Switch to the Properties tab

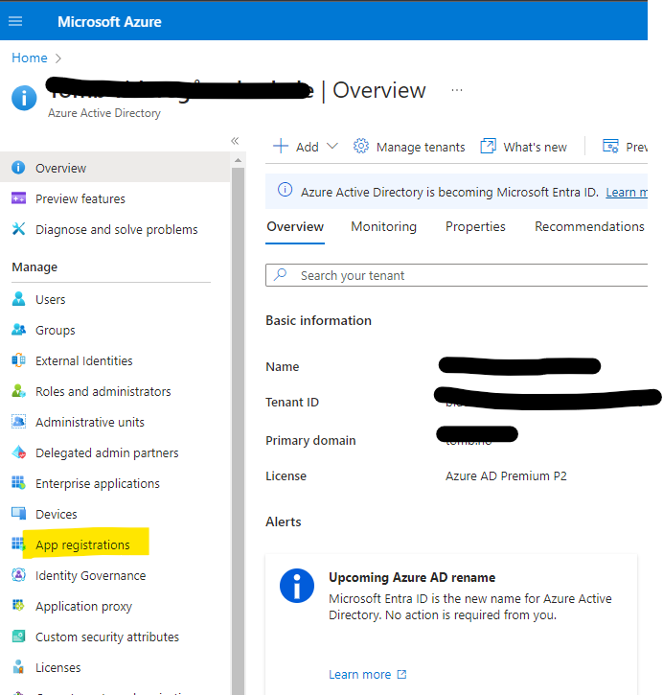(475, 227)
